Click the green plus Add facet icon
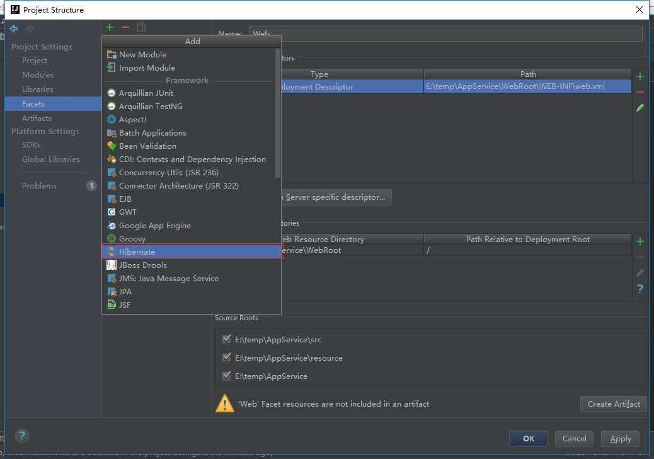Viewport: 654px width, 459px height. [x=110, y=28]
